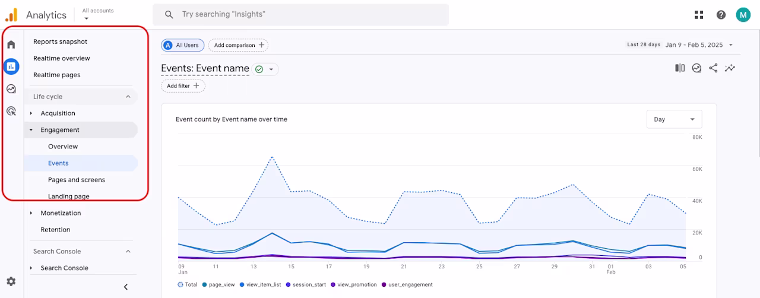Click the Edit comparisons columns icon
Screen dimensions: 760x298
click(680, 68)
